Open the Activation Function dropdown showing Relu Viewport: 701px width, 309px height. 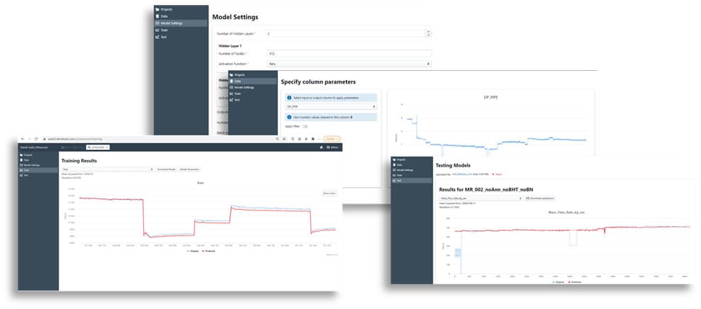(x=349, y=64)
